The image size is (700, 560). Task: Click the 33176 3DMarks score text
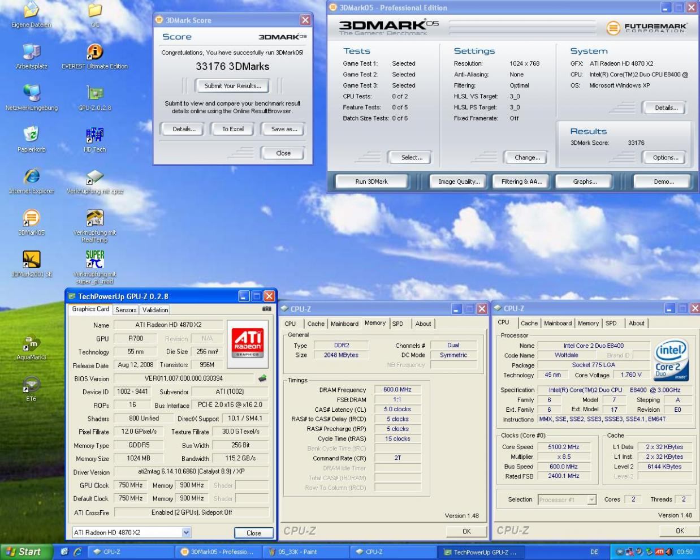[x=232, y=66]
